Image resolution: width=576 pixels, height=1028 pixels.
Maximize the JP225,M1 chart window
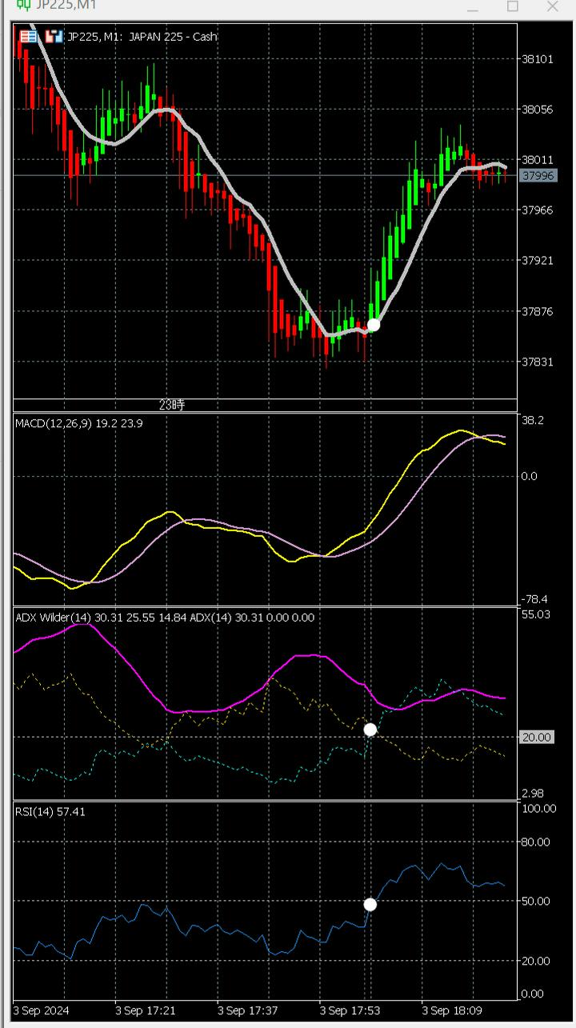[x=513, y=6]
